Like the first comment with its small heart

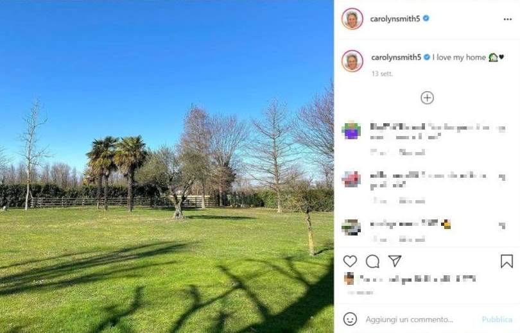503,129
